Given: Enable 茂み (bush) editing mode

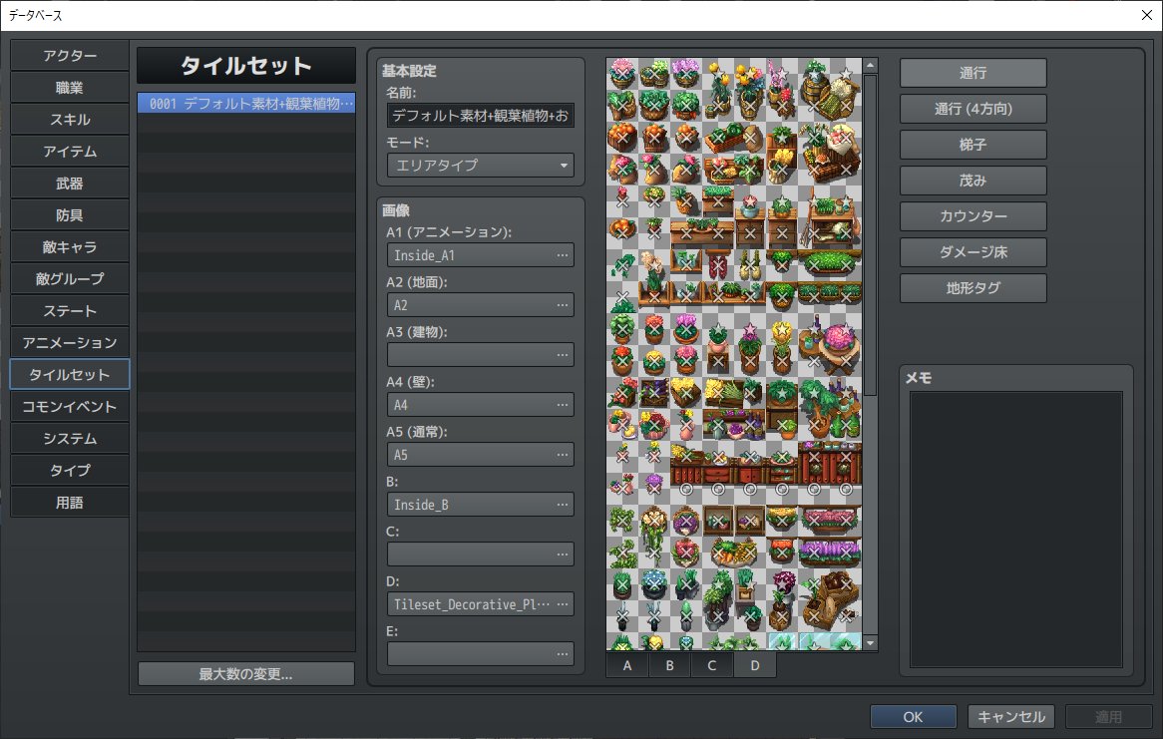Looking at the screenshot, I should [x=972, y=181].
